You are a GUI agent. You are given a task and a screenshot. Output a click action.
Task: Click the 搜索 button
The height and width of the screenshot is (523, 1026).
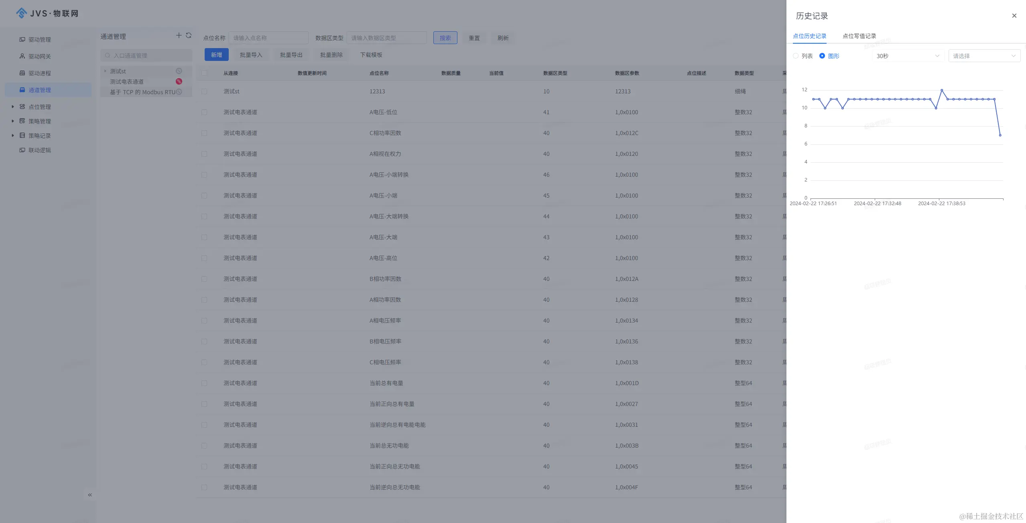445,38
